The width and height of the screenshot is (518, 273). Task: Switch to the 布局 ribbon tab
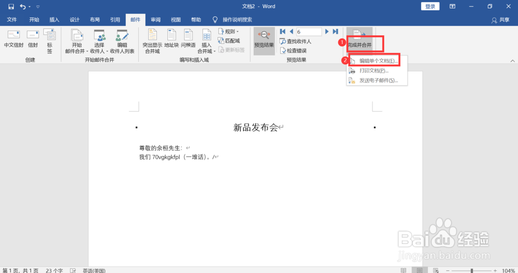(95, 20)
